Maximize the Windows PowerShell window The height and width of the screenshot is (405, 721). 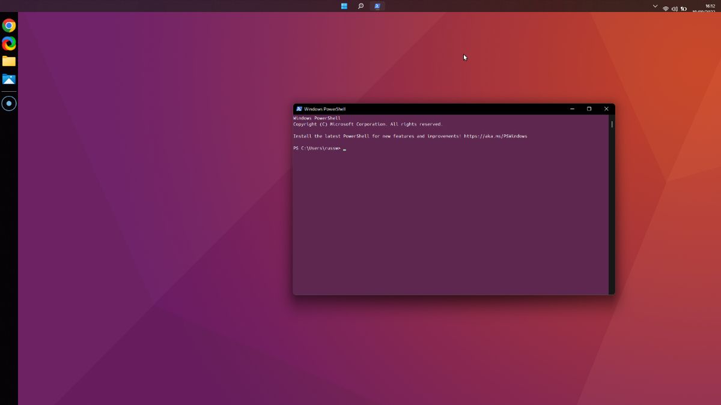(589, 109)
